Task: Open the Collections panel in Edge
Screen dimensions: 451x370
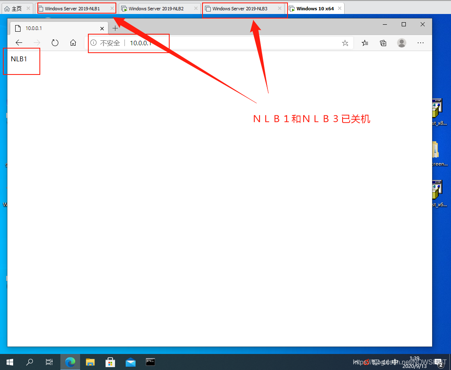Action: click(x=383, y=43)
